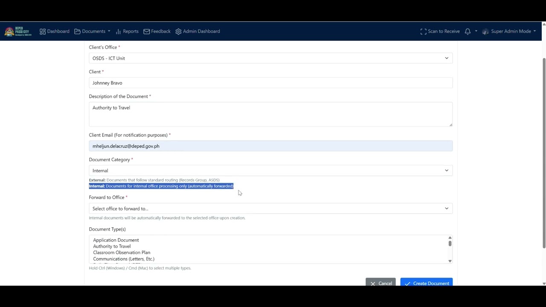Click the Feedback envelope icon
546x307 pixels.
tap(146, 31)
